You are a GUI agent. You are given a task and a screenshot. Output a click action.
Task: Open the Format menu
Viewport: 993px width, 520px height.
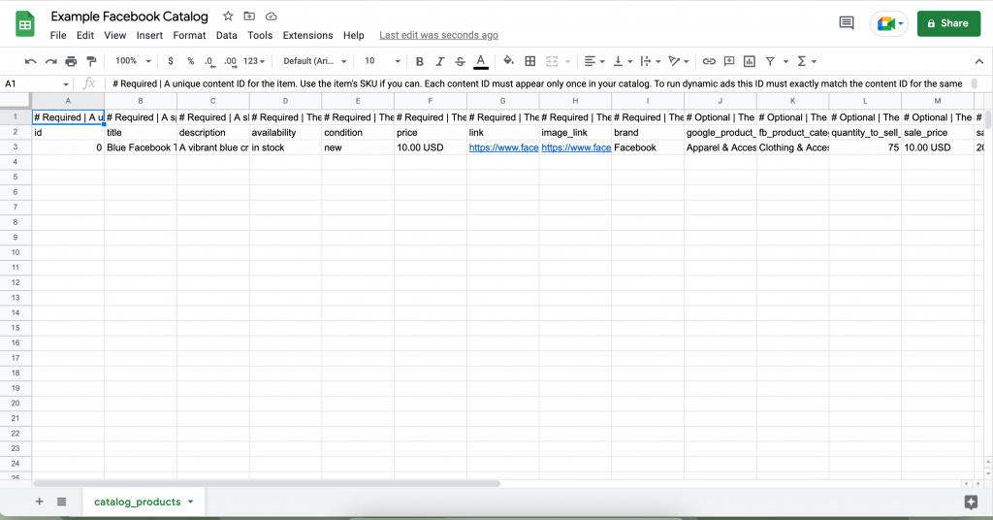(189, 36)
